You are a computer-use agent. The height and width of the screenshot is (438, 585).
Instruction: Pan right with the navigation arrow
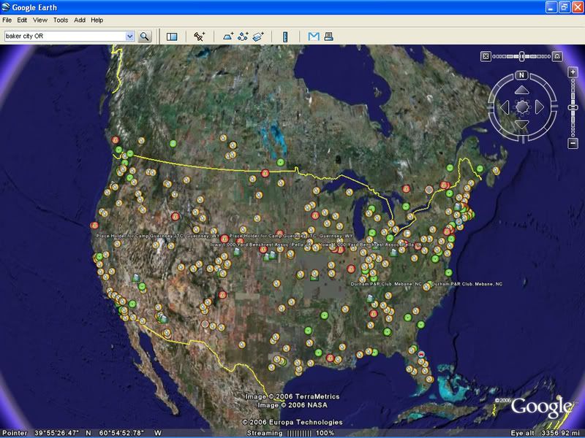tap(539, 107)
